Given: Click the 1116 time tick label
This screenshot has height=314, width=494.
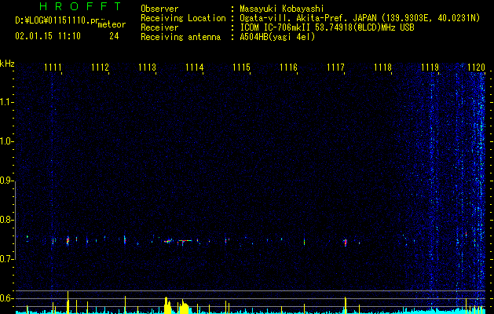Looking at the screenshot, I should click(x=288, y=68).
